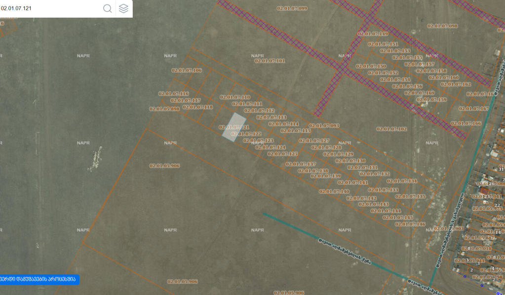Click parcel label 02.01.07.111
The width and height of the screenshot is (505, 295).
(x=247, y=104)
